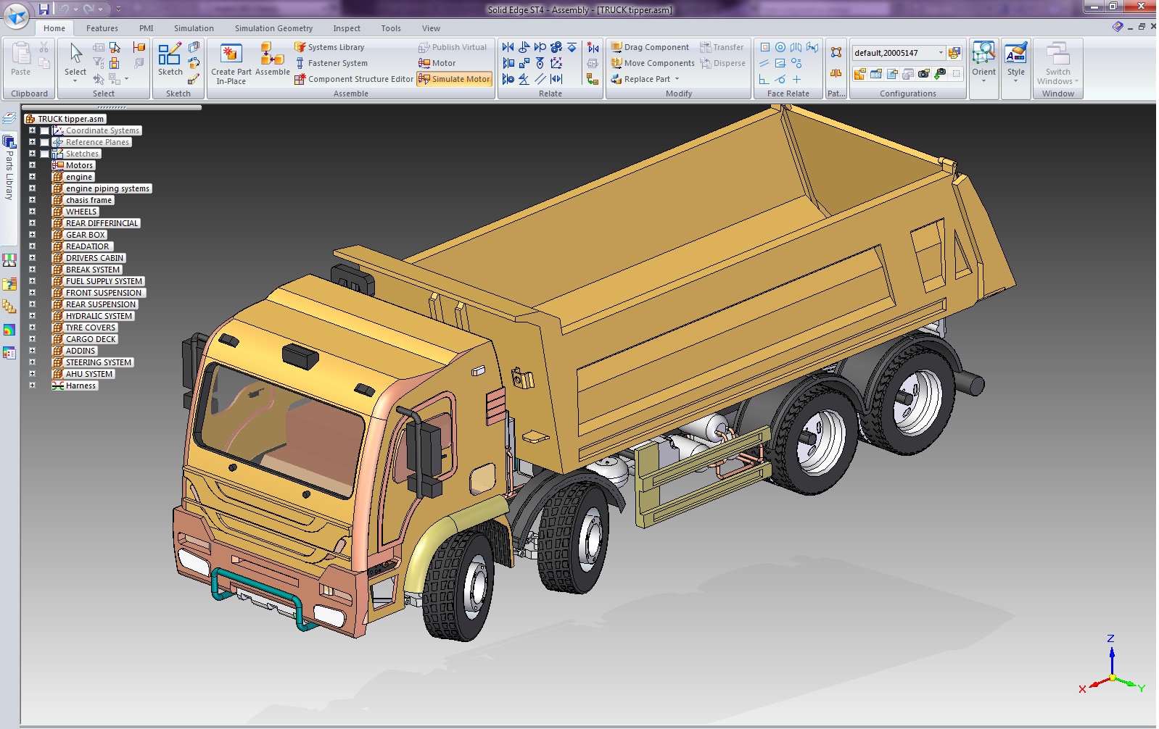Expand the DRIVERS CABIN node
Viewport: 1159px width, 729px height.
[32, 258]
